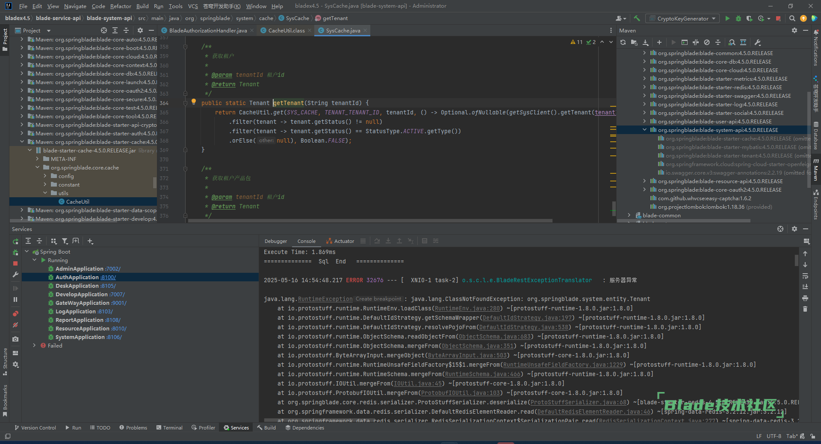Image resolution: width=821 pixels, height=444 pixels.
Task: Click the warnings count indicator 11
Action: [x=577, y=42]
